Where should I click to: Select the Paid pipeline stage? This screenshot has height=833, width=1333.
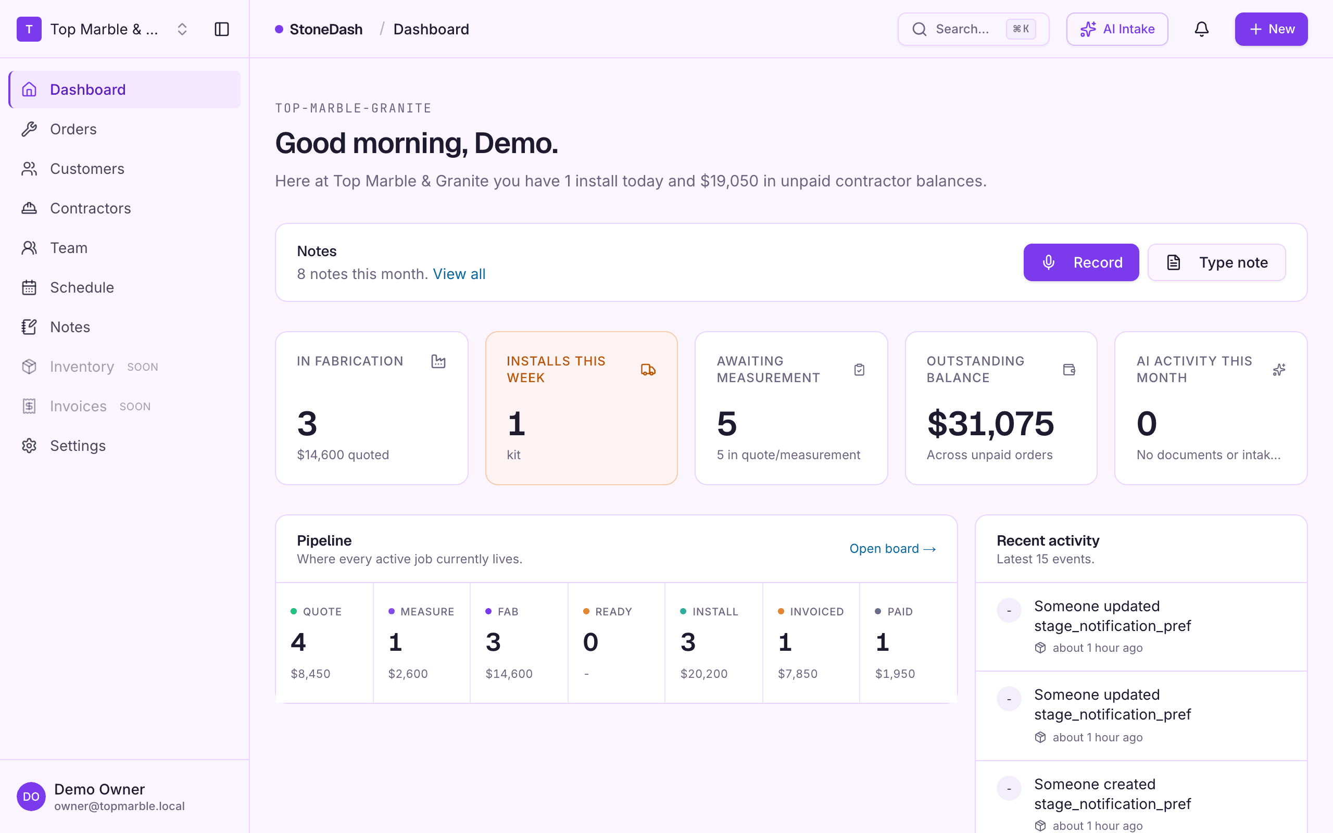[x=908, y=642]
